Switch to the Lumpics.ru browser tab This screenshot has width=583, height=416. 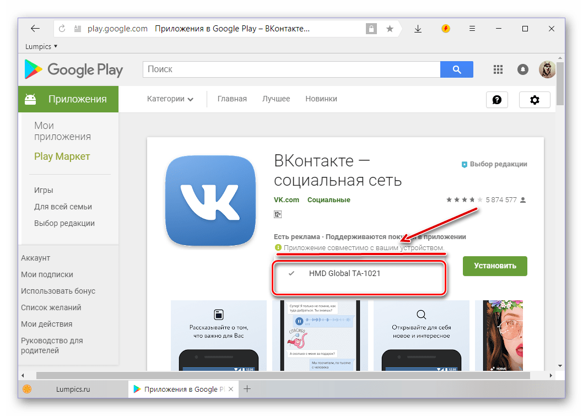(73, 389)
